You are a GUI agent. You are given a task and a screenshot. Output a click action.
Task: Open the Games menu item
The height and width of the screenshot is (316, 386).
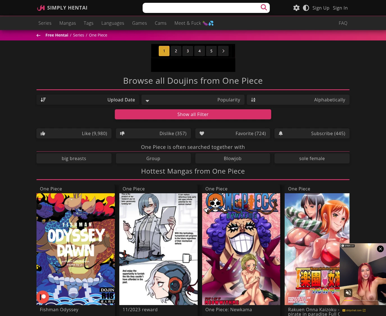click(x=140, y=23)
